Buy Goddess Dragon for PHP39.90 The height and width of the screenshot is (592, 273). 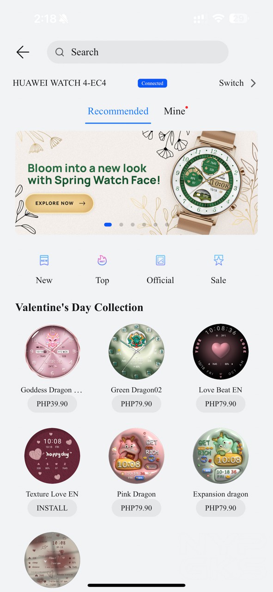tap(52, 404)
